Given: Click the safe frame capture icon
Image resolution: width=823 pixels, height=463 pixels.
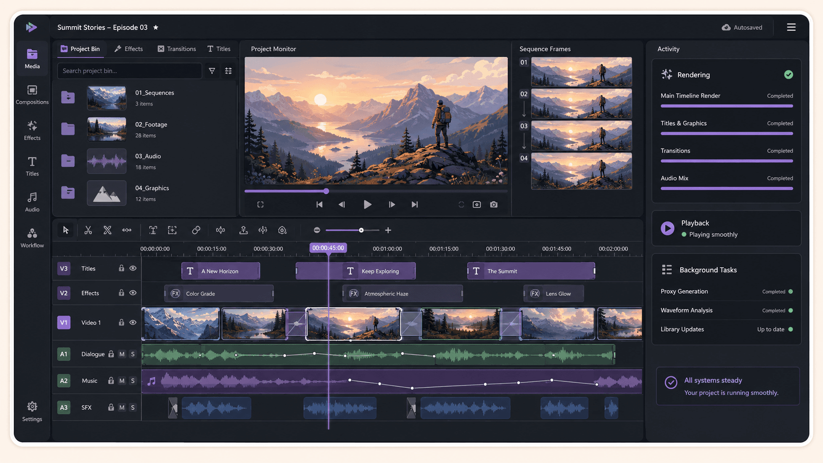Looking at the screenshot, I should coord(476,205).
